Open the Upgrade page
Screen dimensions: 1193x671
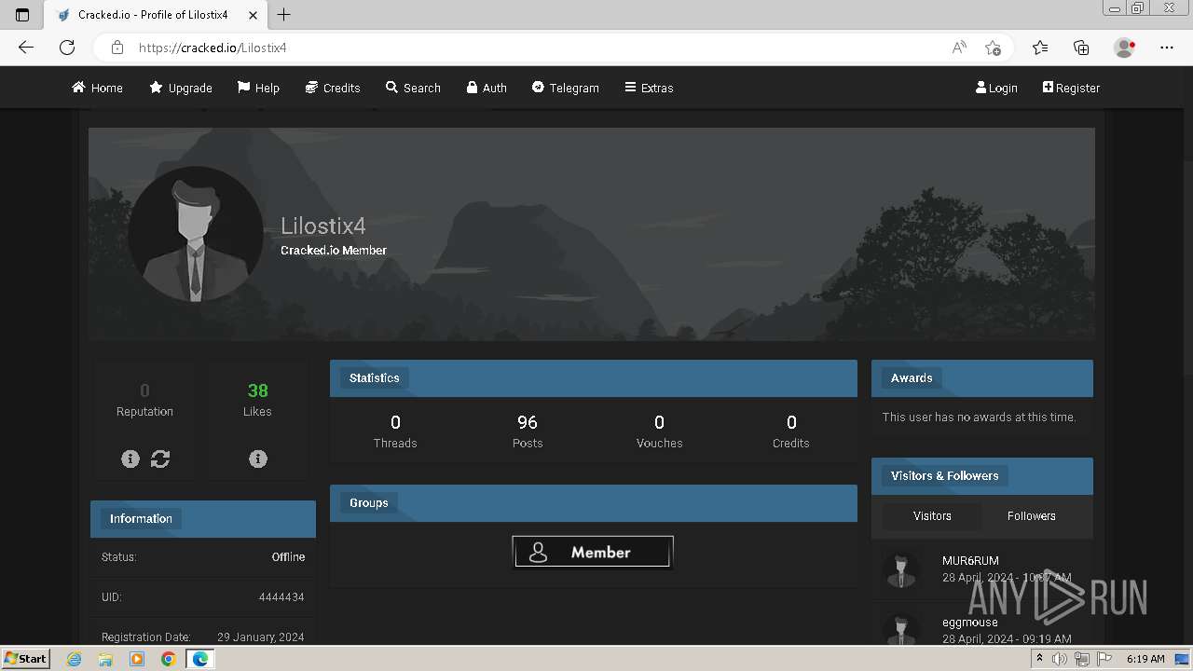[x=181, y=88]
